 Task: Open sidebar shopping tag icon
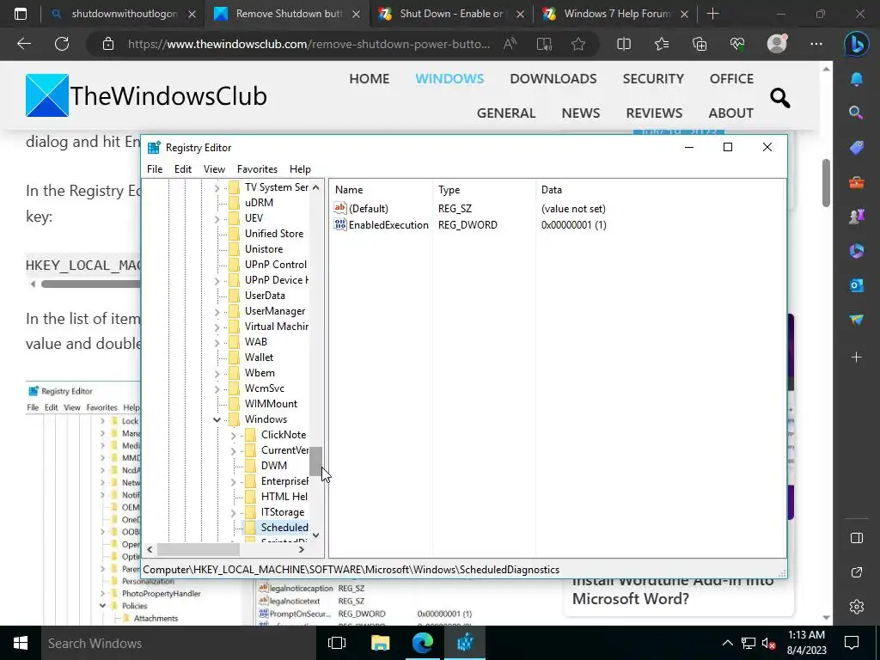[857, 148]
